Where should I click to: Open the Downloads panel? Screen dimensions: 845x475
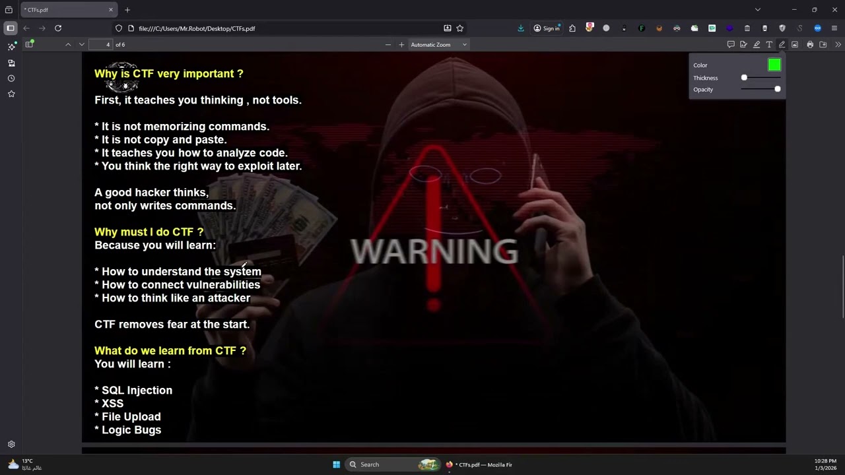[521, 28]
